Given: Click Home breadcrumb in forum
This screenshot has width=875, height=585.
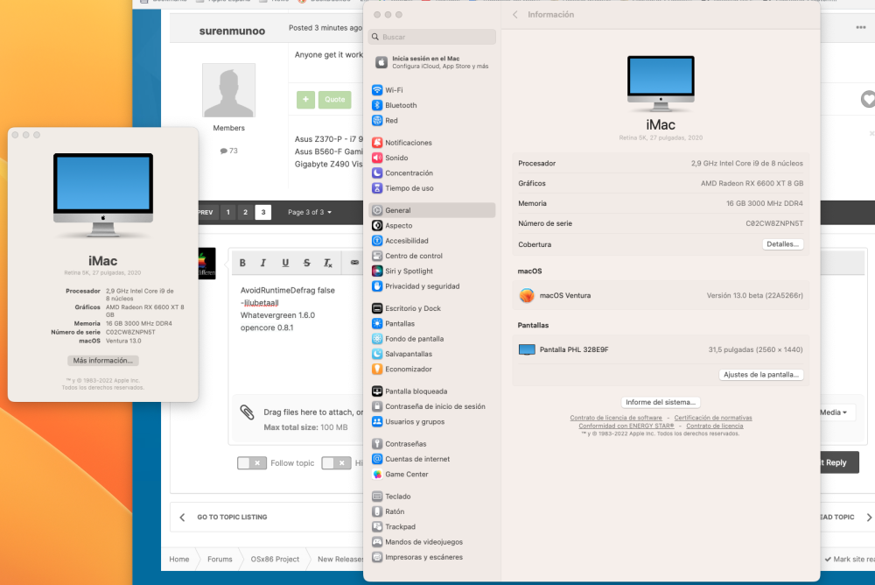Looking at the screenshot, I should (179, 559).
